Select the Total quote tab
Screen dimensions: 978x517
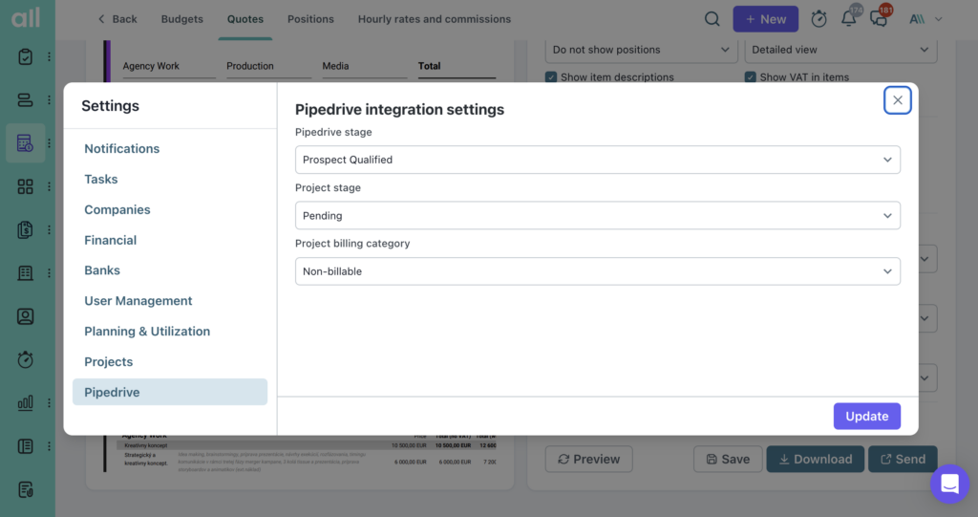(x=429, y=66)
